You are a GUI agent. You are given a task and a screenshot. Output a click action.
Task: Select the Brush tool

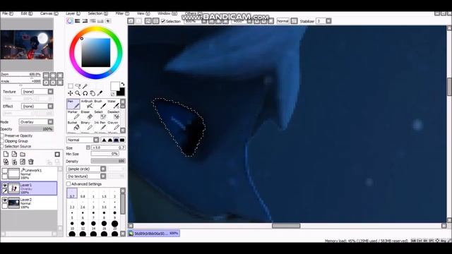pyautogui.click(x=100, y=104)
